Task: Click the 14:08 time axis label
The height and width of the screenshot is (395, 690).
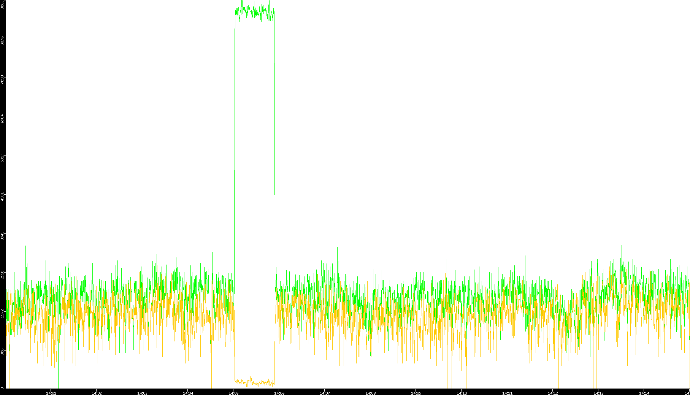Action: [x=370, y=393]
